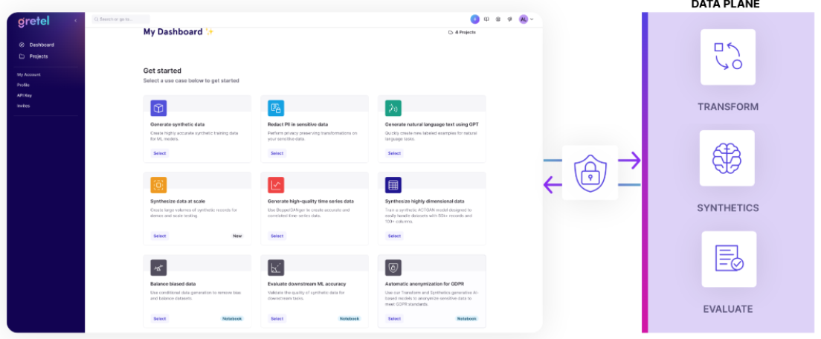This screenshot has width=821, height=339.
Task: Expand the account dropdown arrow next to AL
Action: point(532,19)
